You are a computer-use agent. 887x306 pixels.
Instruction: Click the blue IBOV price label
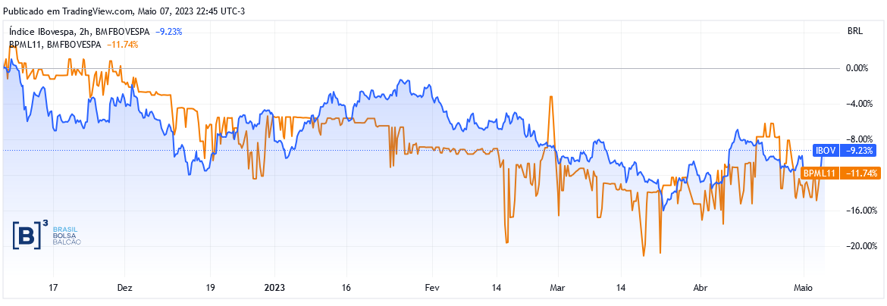[826, 151]
